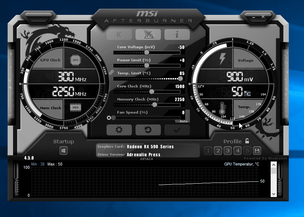Screen dimensions: 304x217
Task: Click the Fan Speed slider track
Action: pyautogui.click(x=147, y=118)
